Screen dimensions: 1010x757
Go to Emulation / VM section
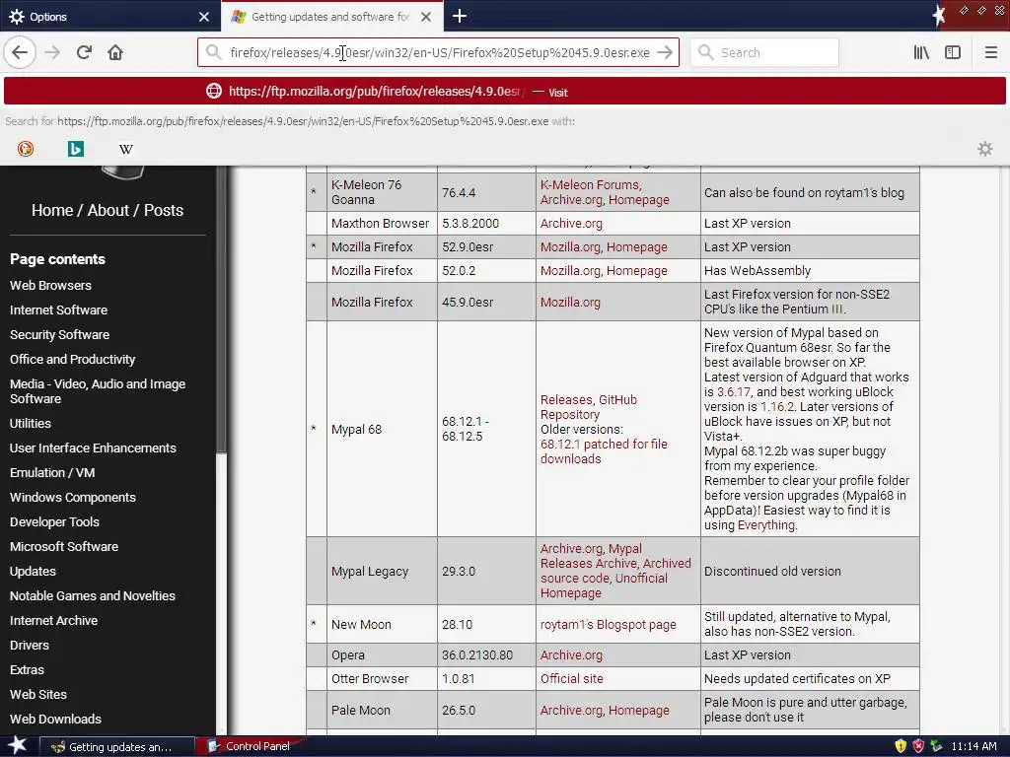point(52,472)
